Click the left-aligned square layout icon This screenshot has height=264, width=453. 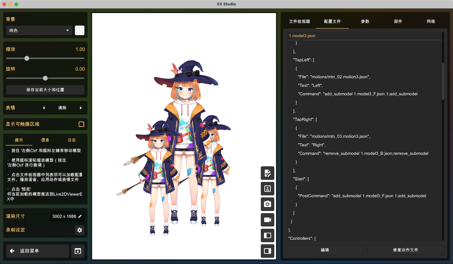(267, 251)
